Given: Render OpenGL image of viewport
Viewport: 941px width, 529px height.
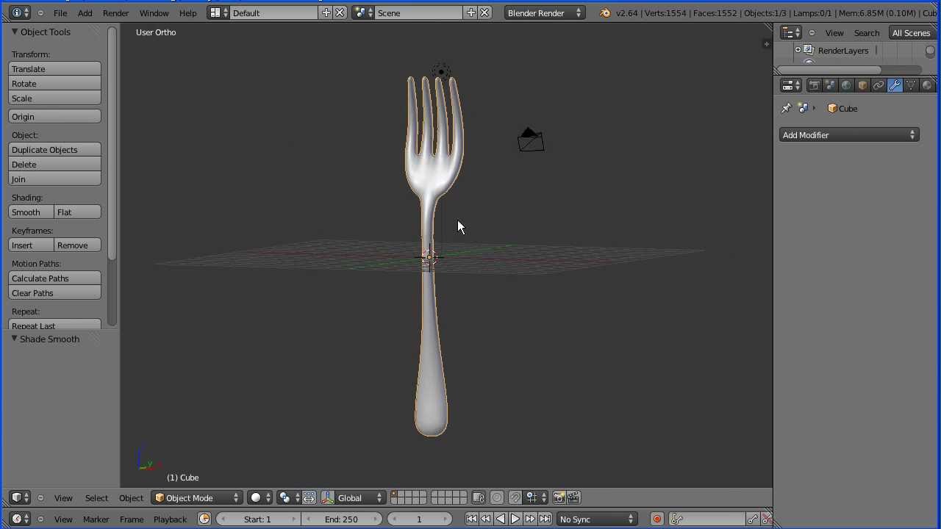Looking at the screenshot, I should [559, 498].
